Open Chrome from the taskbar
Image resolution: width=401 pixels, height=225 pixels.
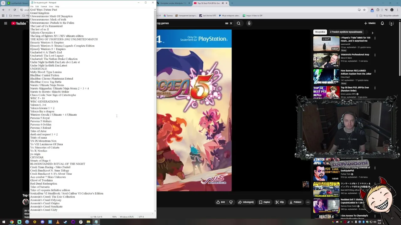click(x=12, y=222)
